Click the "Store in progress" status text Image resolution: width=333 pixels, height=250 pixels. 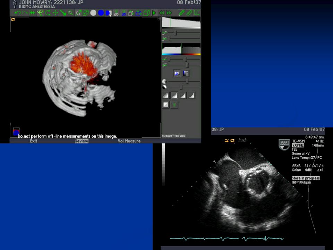pyautogui.click(x=306, y=178)
